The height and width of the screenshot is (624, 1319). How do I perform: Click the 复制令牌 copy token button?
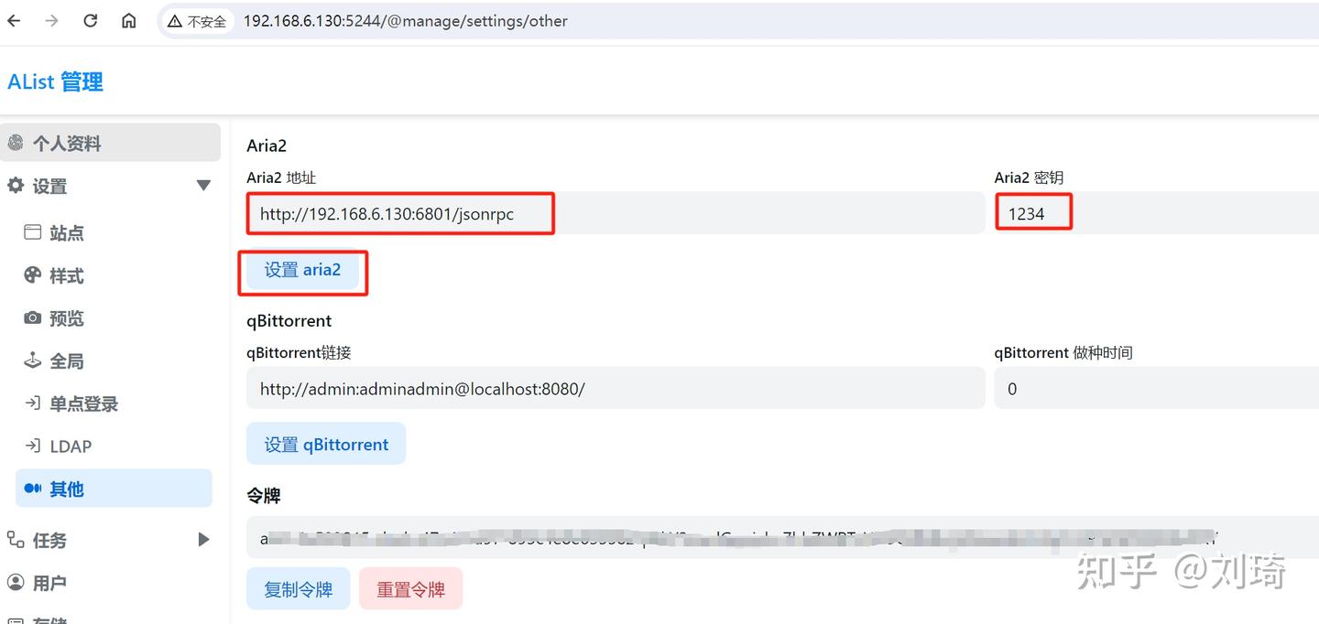coord(298,588)
